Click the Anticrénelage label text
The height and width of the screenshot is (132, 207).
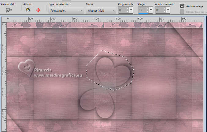click(x=194, y=6)
